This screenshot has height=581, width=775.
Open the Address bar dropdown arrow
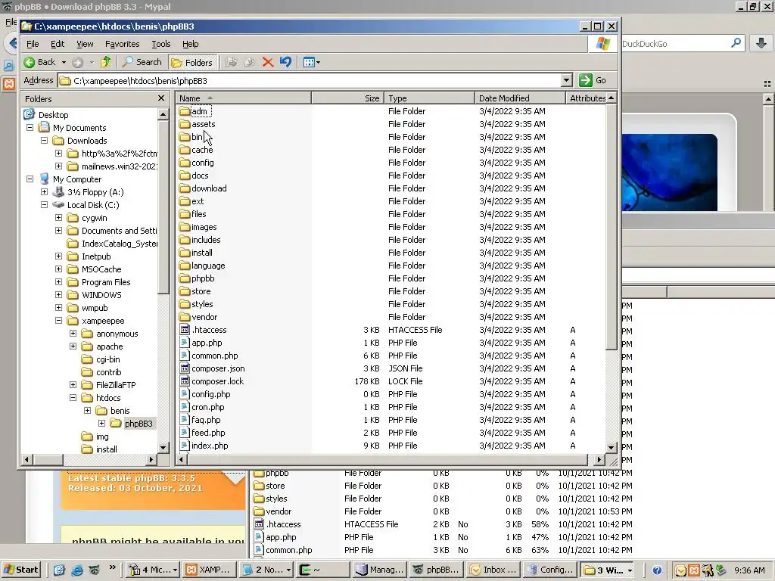[x=566, y=80]
